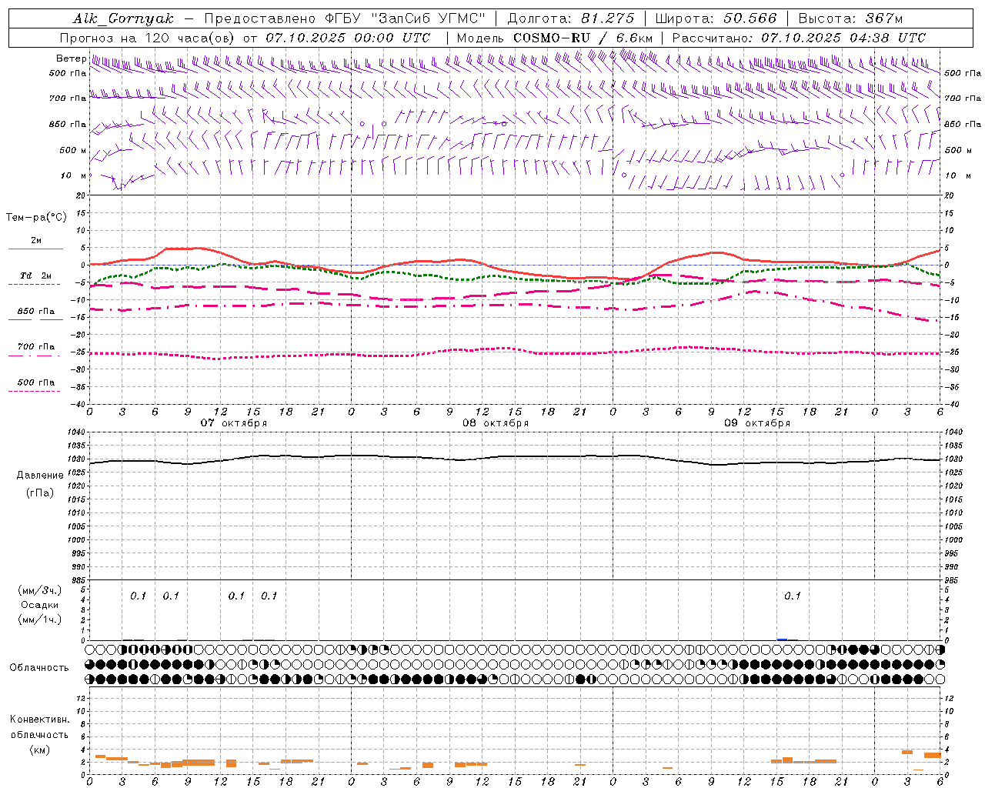Click the Широта: 50.566 value
Viewport: 985px width, 788px height.
(716, 18)
